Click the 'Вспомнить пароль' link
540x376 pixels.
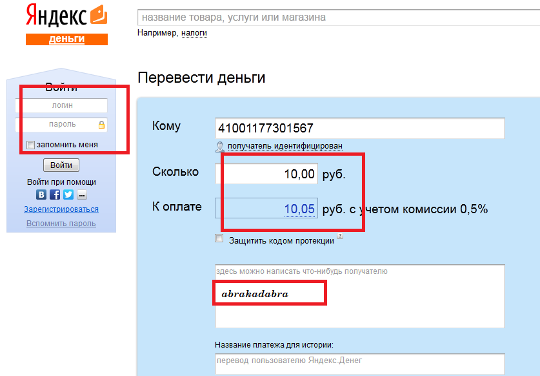61,223
